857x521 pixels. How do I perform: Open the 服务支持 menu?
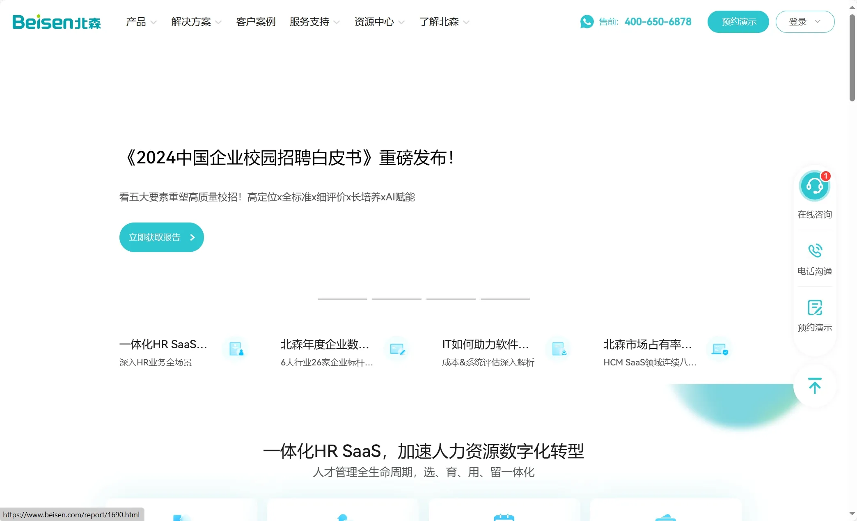click(x=309, y=22)
